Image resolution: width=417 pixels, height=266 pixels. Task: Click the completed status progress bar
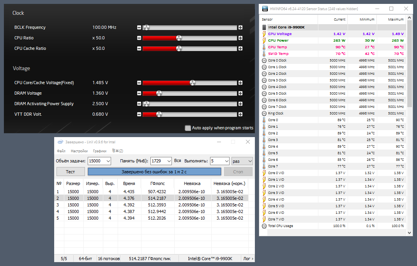coord(154,172)
